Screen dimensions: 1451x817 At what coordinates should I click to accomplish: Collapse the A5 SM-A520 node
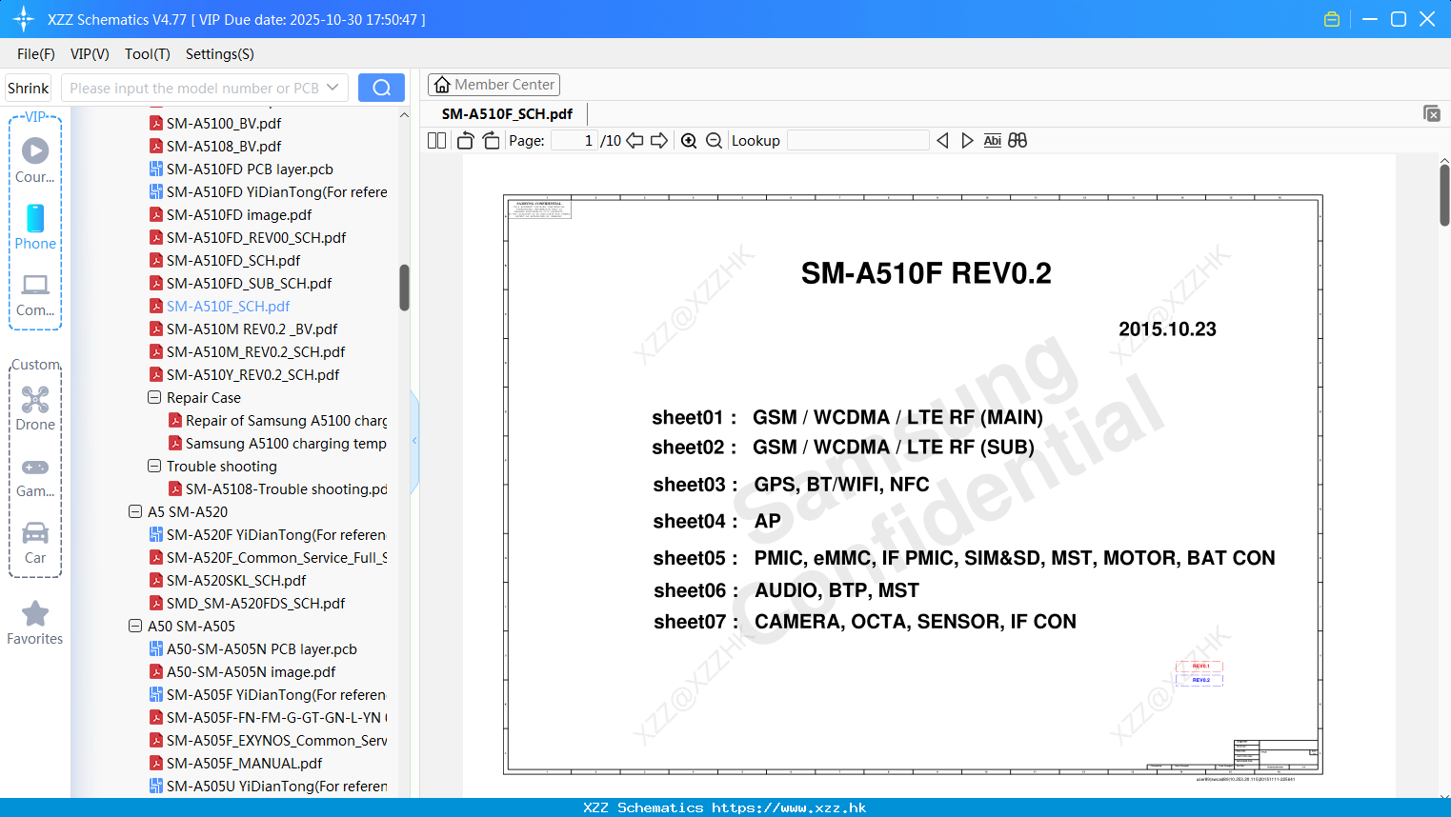click(135, 511)
